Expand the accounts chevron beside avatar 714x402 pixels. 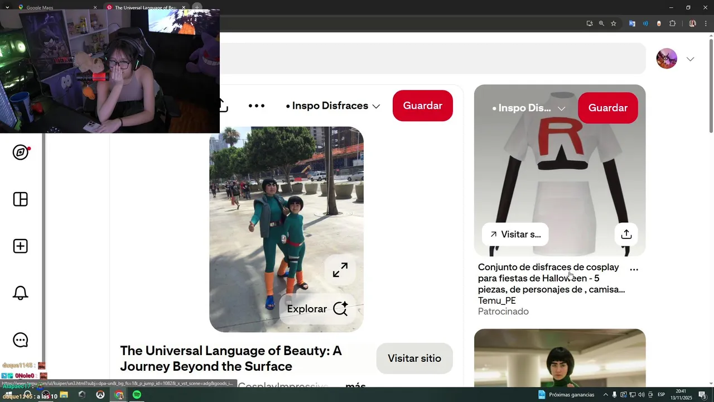coord(691,59)
